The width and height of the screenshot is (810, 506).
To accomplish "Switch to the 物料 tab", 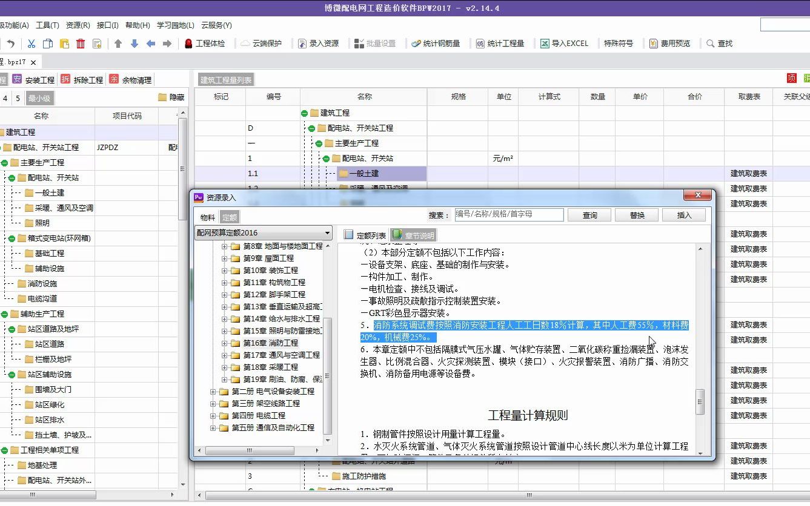I will point(207,216).
